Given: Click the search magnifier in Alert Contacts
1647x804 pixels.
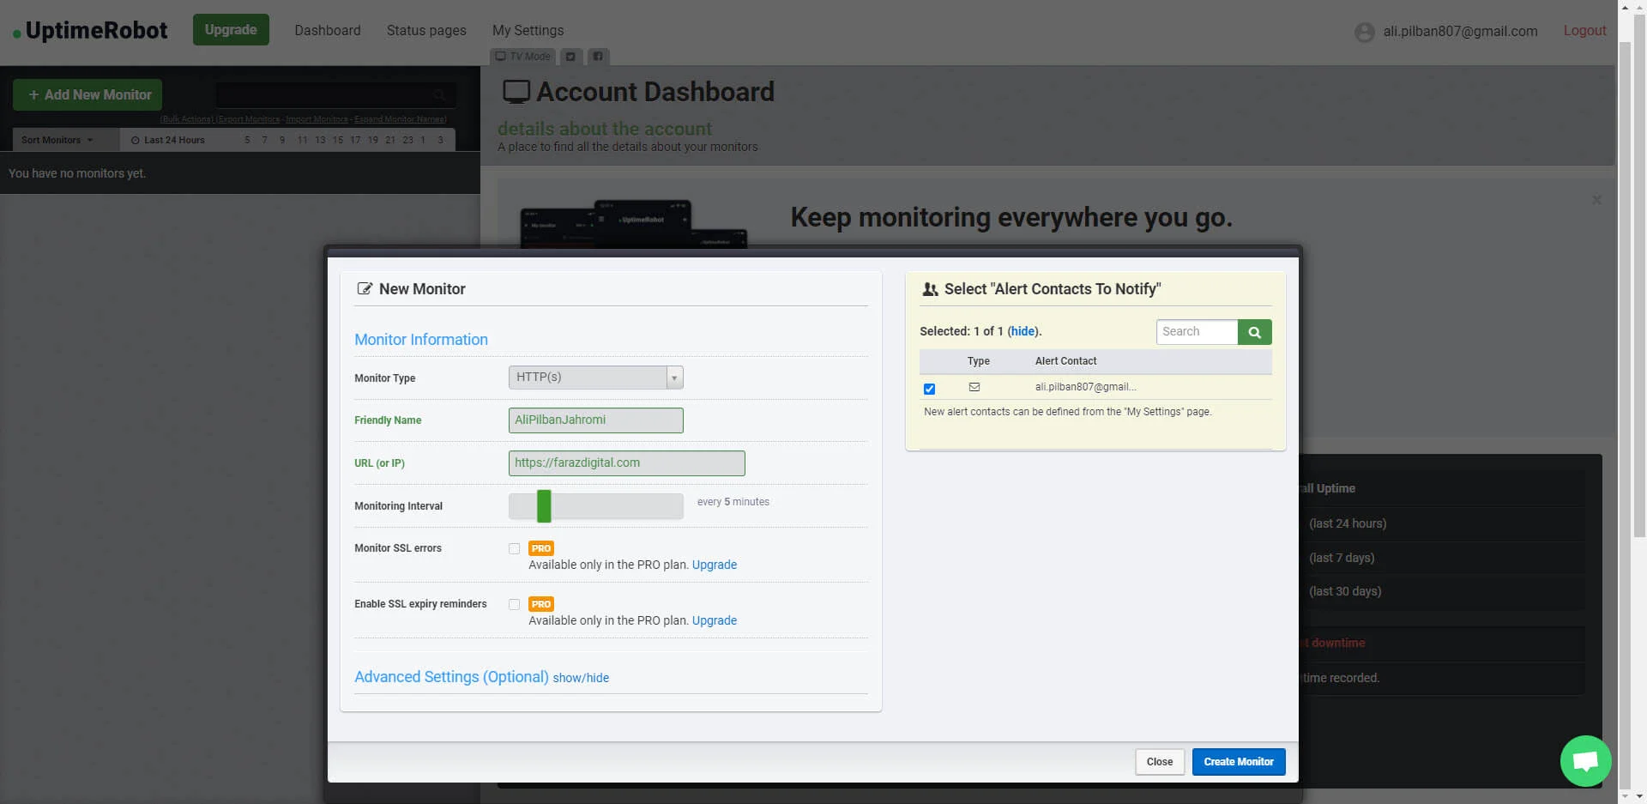Looking at the screenshot, I should point(1254,332).
